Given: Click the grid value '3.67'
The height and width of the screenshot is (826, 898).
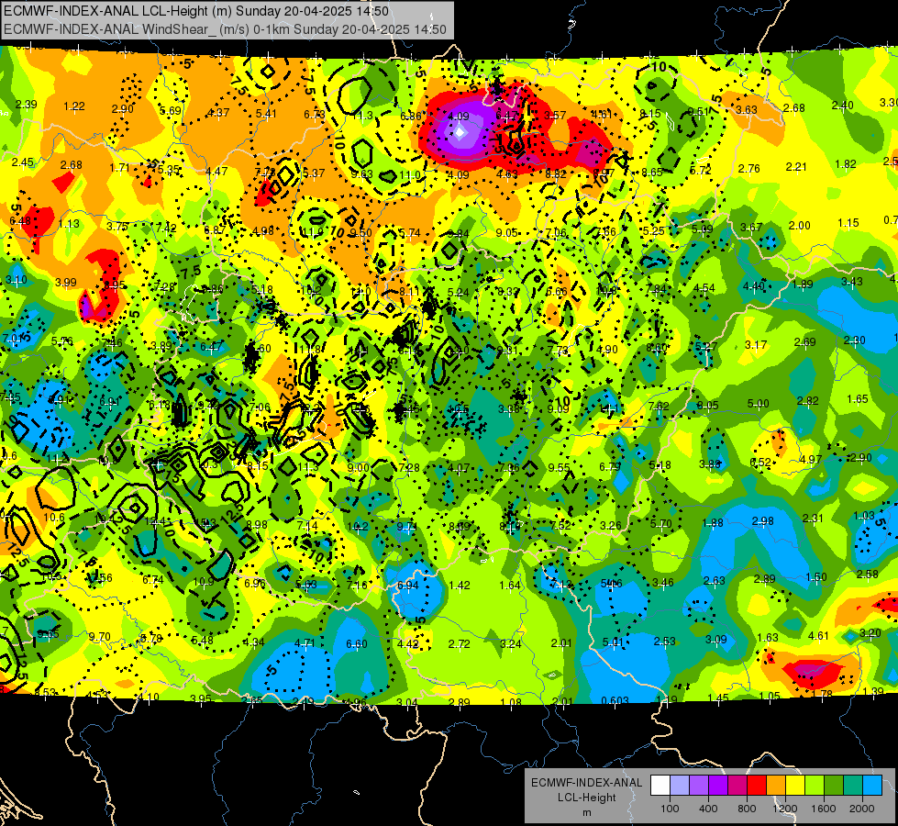Looking at the screenshot, I should click(751, 228).
